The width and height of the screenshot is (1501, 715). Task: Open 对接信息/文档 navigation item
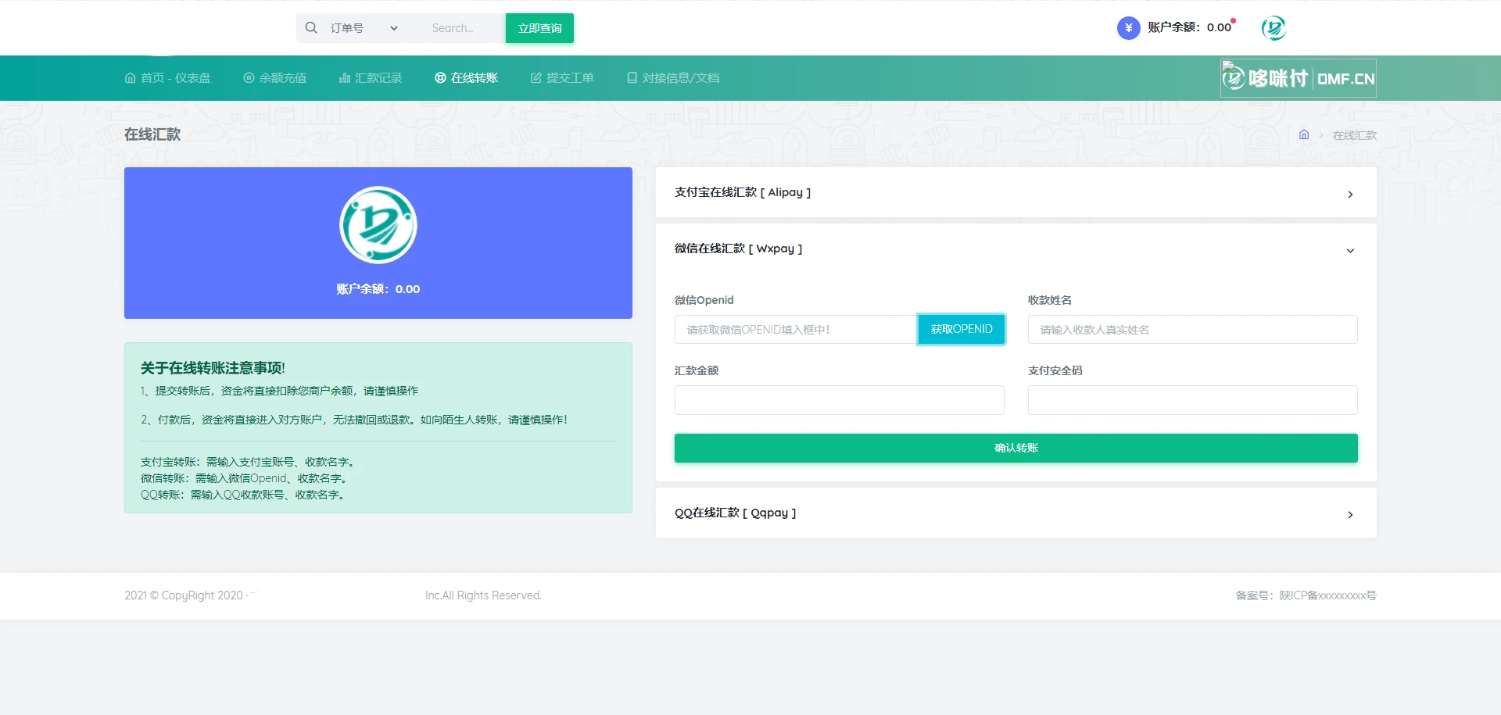tap(673, 78)
